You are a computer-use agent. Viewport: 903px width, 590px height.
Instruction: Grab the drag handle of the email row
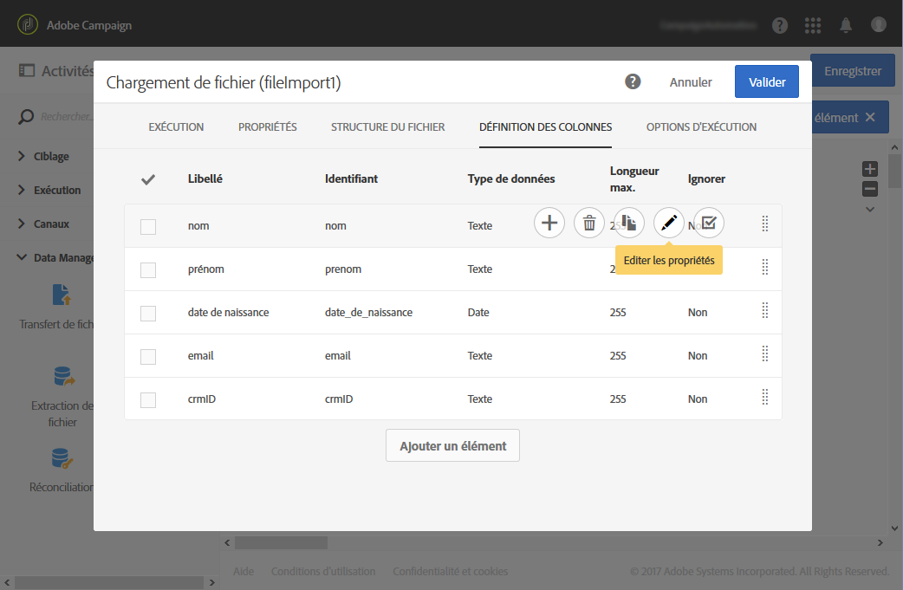point(765,354)
